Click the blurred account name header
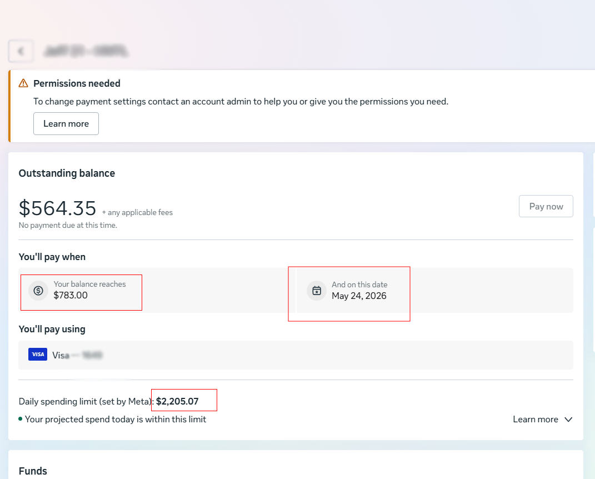This screenshot has height=479, width=595. 86,51
